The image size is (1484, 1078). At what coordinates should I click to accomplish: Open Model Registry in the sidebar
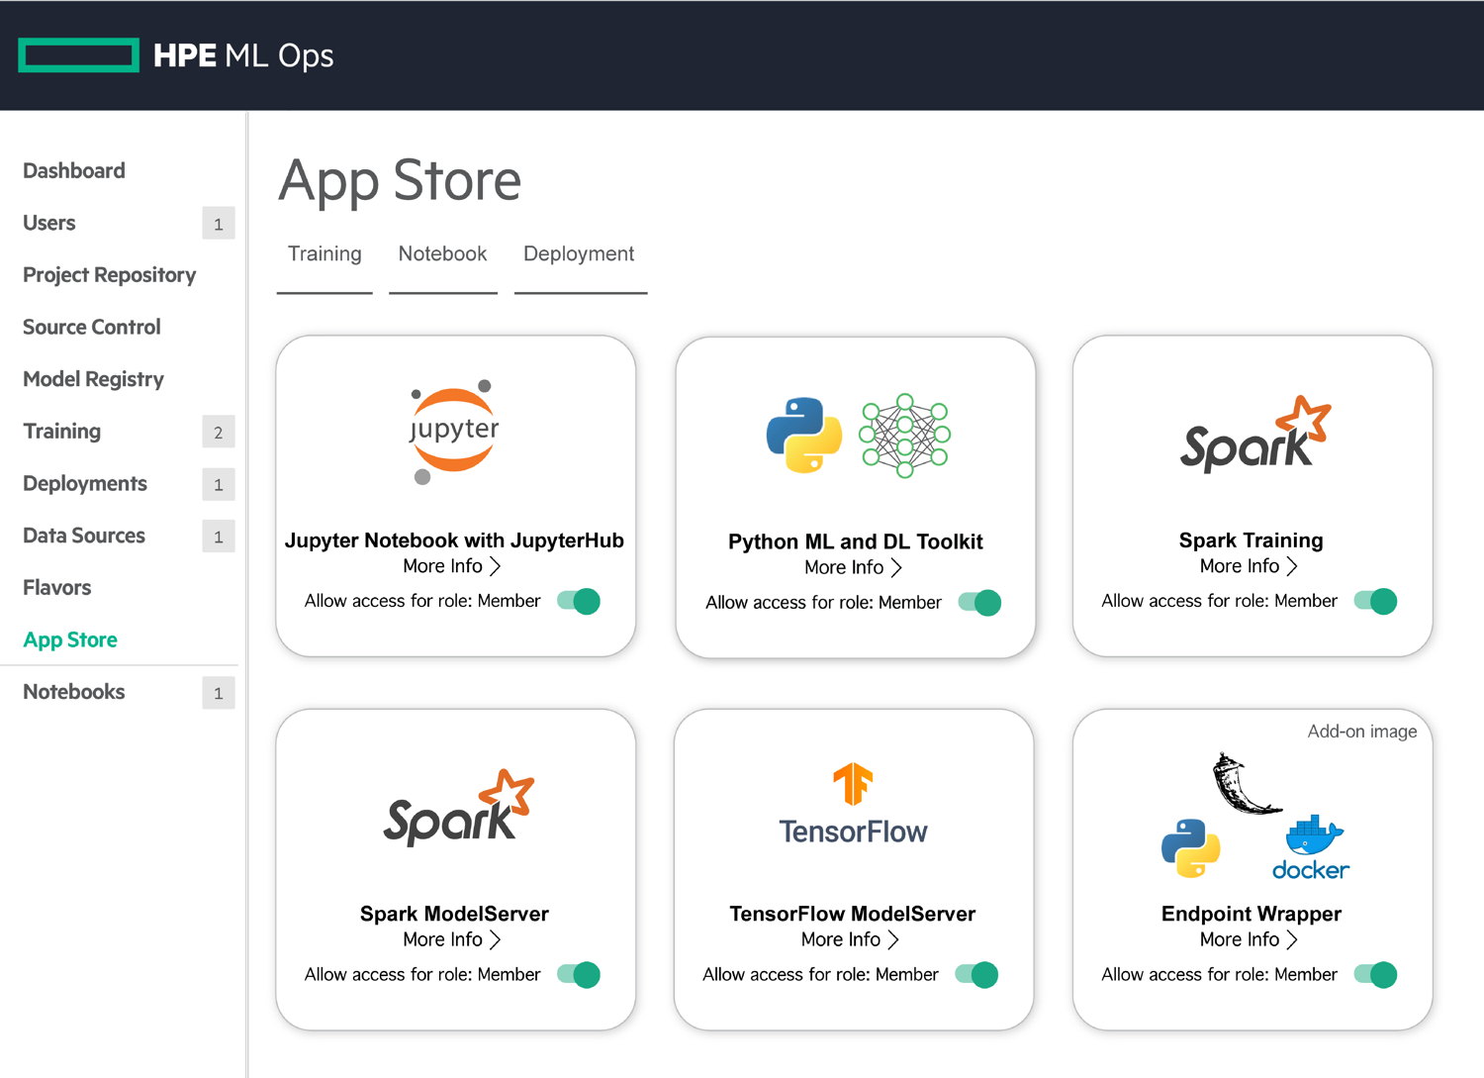[93, 379]
